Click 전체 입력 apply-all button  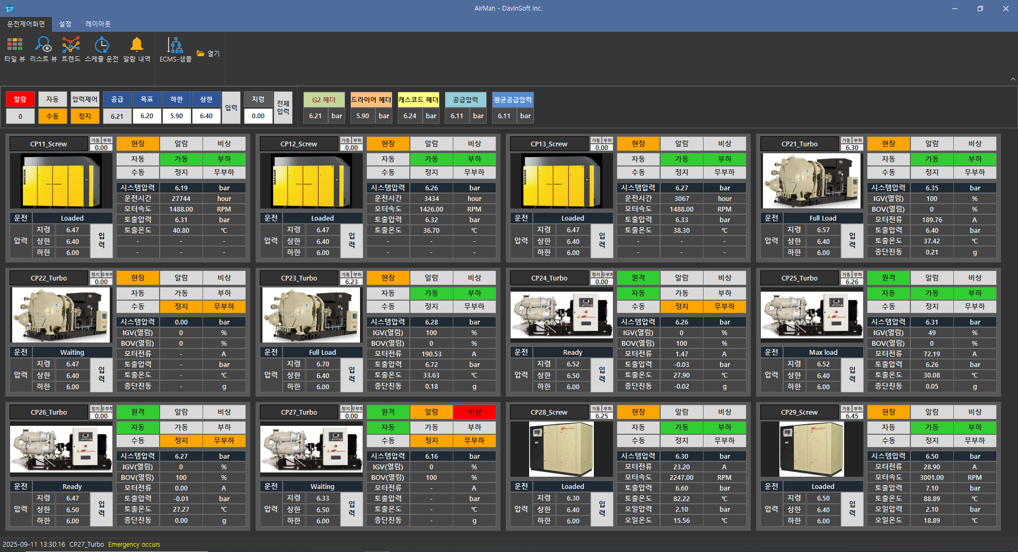(x=283, y=108)
